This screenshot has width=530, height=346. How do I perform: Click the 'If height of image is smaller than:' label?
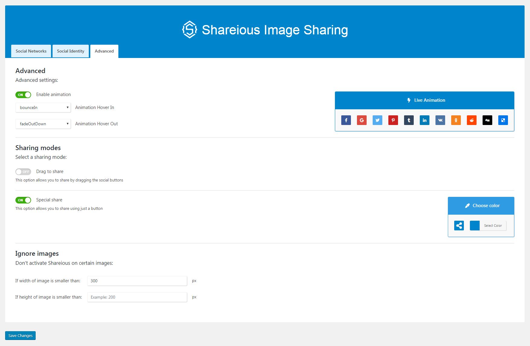49,297
